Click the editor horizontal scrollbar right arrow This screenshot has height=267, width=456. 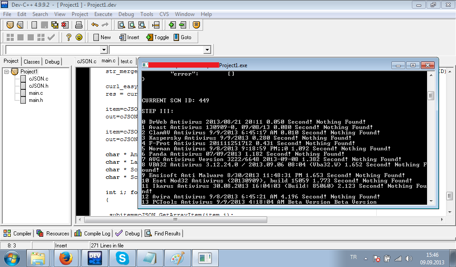coord(442,220)
